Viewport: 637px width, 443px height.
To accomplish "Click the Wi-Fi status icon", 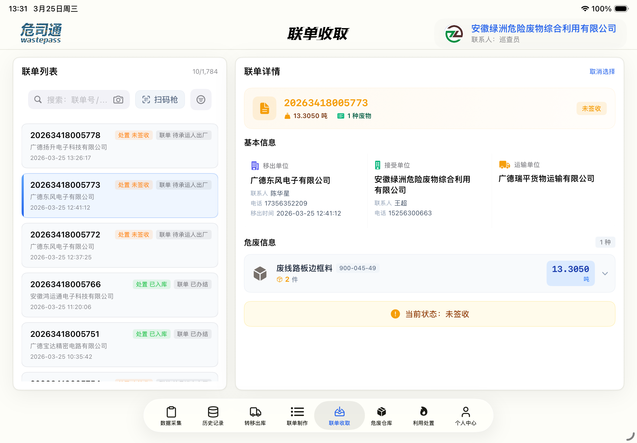I will [x=585, y=9].
